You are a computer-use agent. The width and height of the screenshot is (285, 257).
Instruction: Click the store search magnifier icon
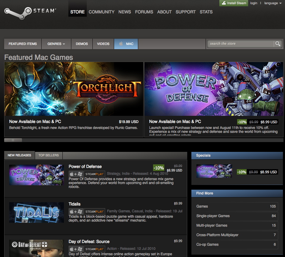click(x=278, y=44)
